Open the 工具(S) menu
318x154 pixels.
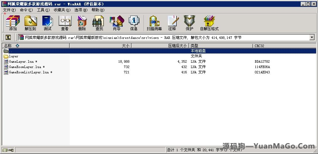pyautogui.click(x=43, y=10)
